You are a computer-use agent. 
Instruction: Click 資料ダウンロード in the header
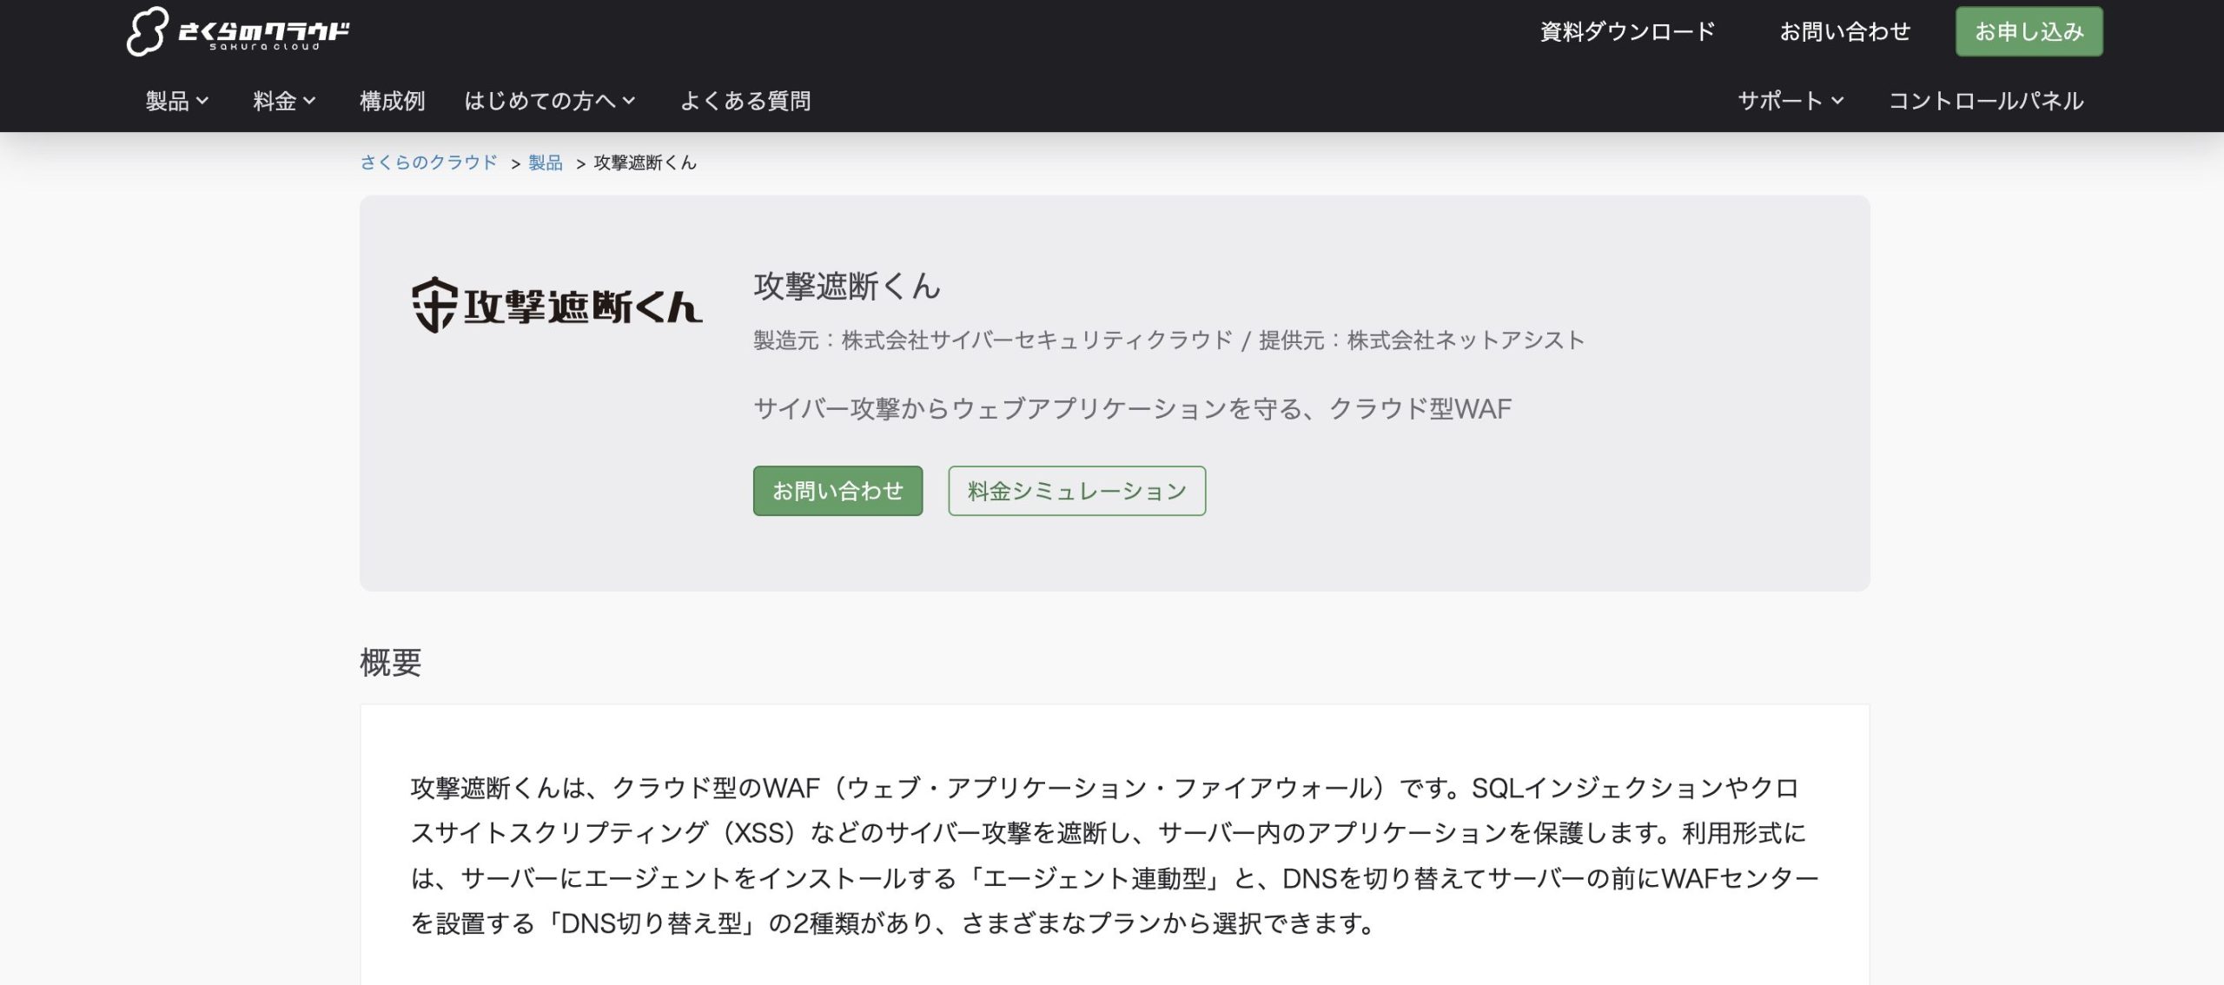click(1627, 31)
